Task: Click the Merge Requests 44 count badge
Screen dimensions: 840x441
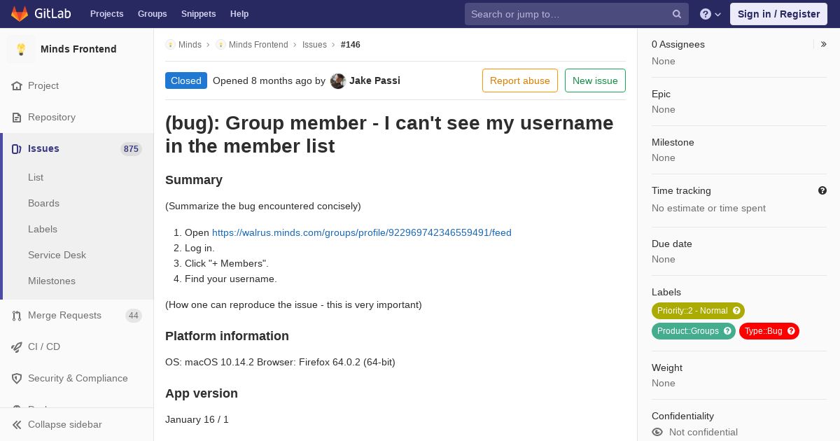Action: pos(134,316)
